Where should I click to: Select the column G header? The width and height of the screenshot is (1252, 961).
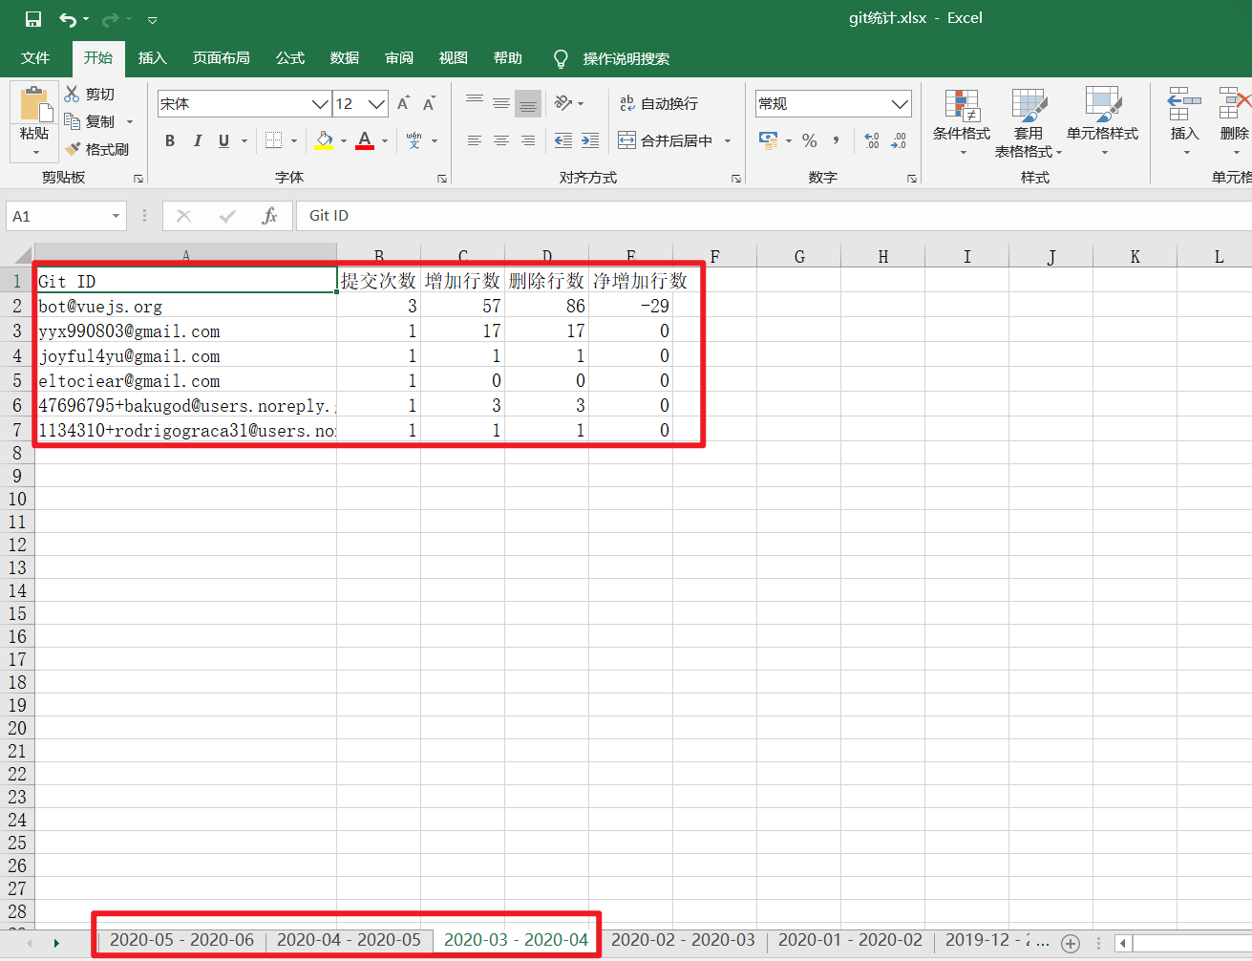point(799,256)
